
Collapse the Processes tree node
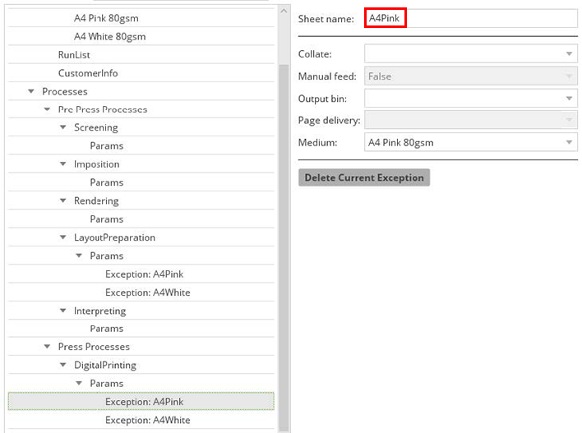click(x=31, y=91)
